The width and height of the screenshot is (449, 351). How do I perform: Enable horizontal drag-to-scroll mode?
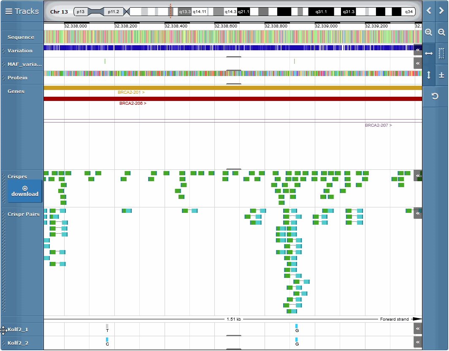tap(429, 53)
